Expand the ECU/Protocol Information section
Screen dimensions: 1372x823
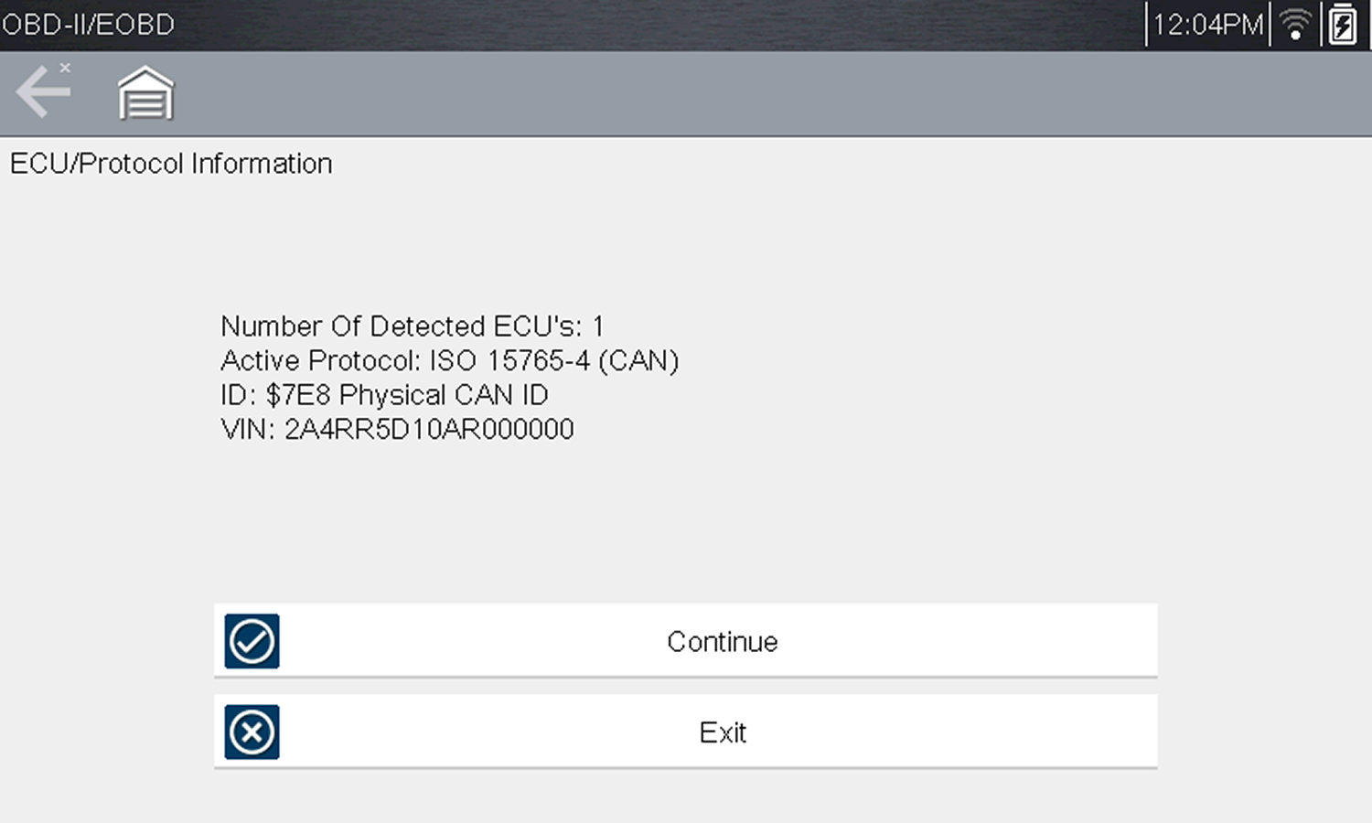pyautogui.click(x=170, y=163)
